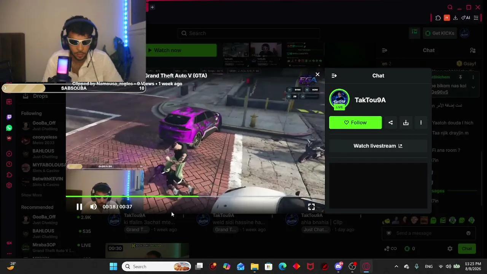Show hidden system tray icons
Screen dimensions: 487x274
pyautogui.click(x=396, y=266)
